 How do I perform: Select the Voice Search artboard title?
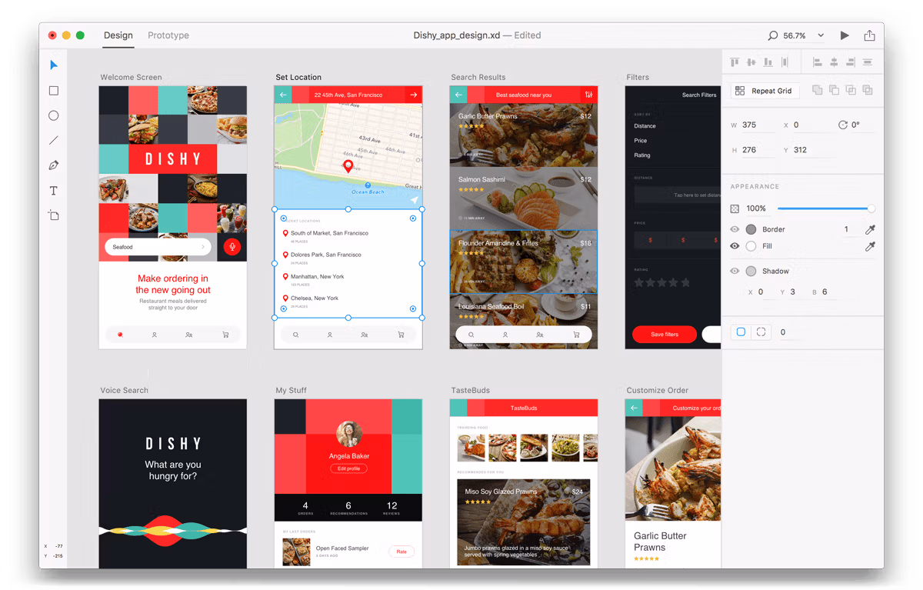point(124,390)
